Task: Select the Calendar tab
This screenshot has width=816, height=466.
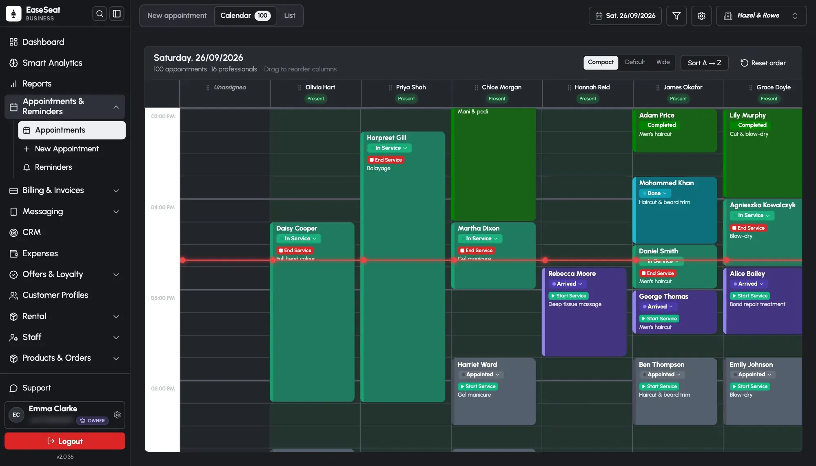Action: tap(245, 16)
